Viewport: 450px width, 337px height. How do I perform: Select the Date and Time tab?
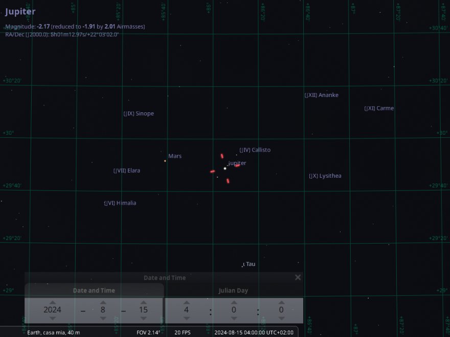pos(94,291)
